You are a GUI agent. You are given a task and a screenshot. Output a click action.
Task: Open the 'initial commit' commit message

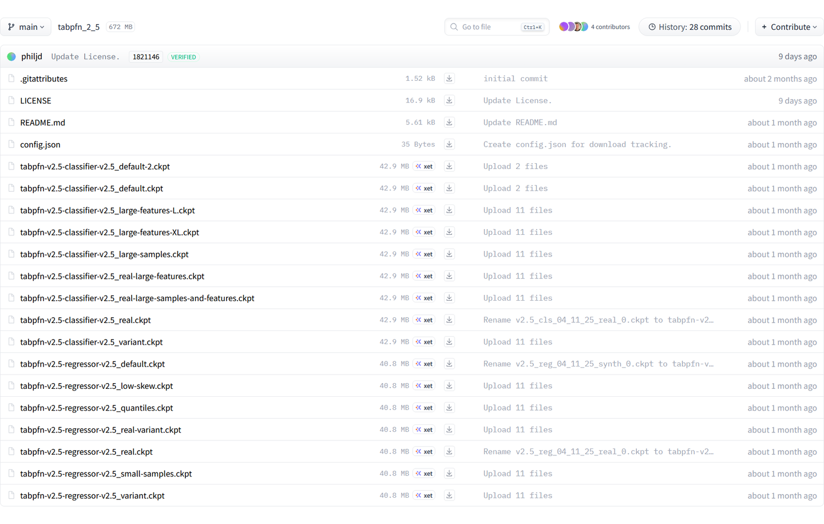[516, 78]
